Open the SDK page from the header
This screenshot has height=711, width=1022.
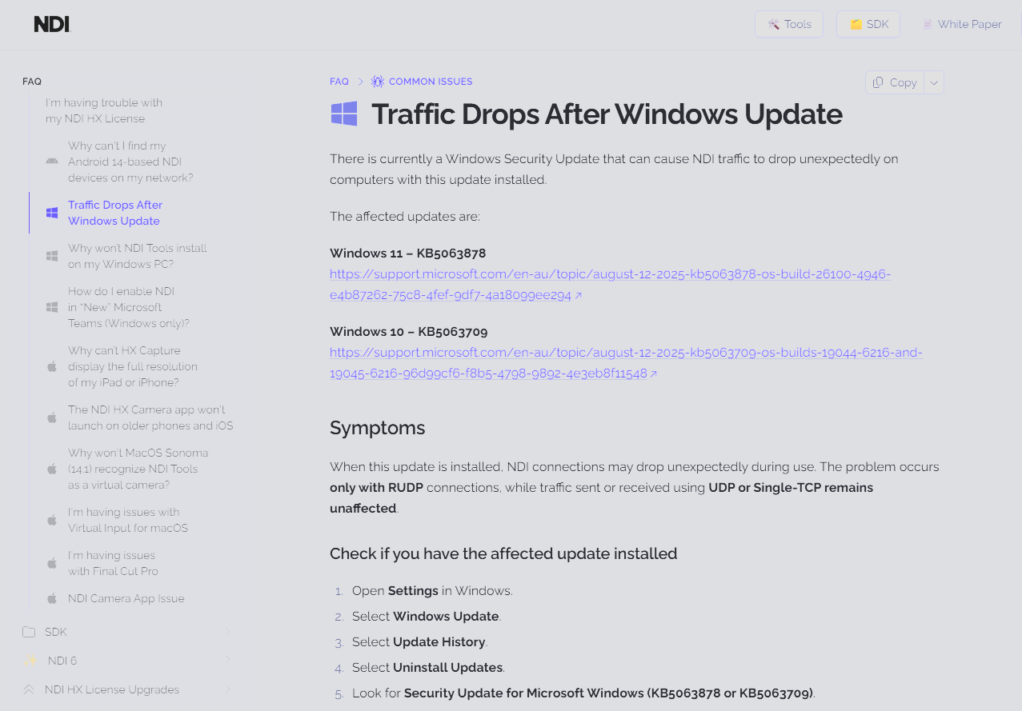point(868,24)
